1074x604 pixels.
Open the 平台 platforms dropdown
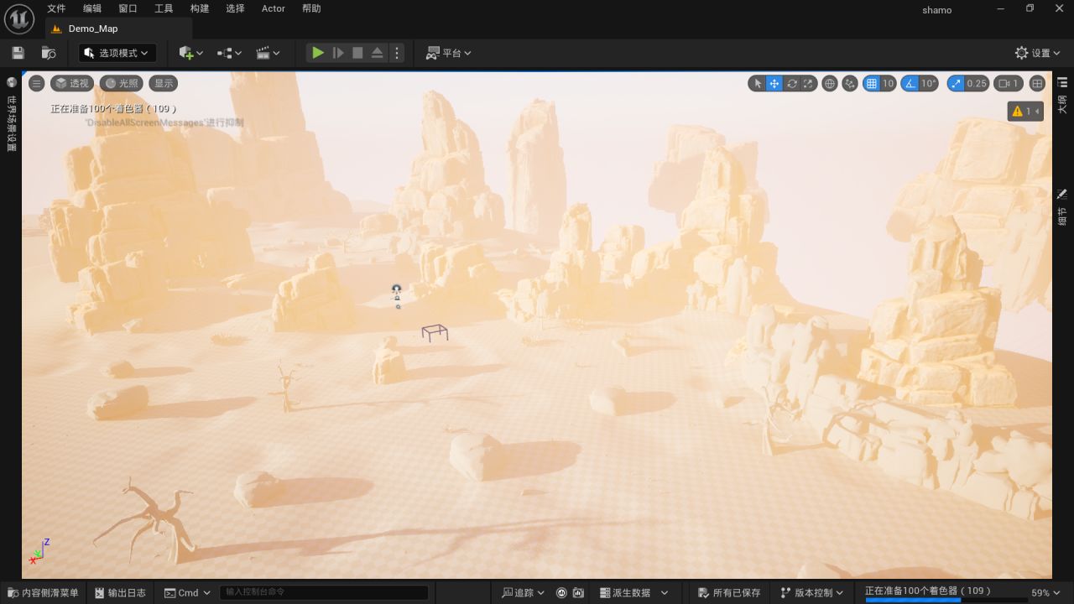(x=448, y=53)
